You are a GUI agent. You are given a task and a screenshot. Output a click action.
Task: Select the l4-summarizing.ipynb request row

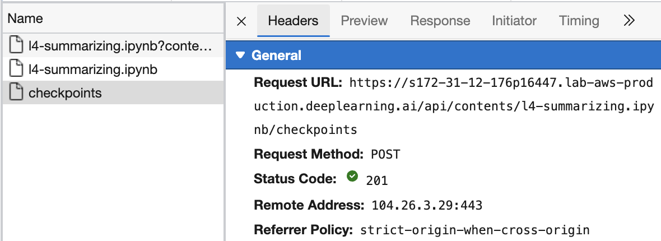(93, 69)
